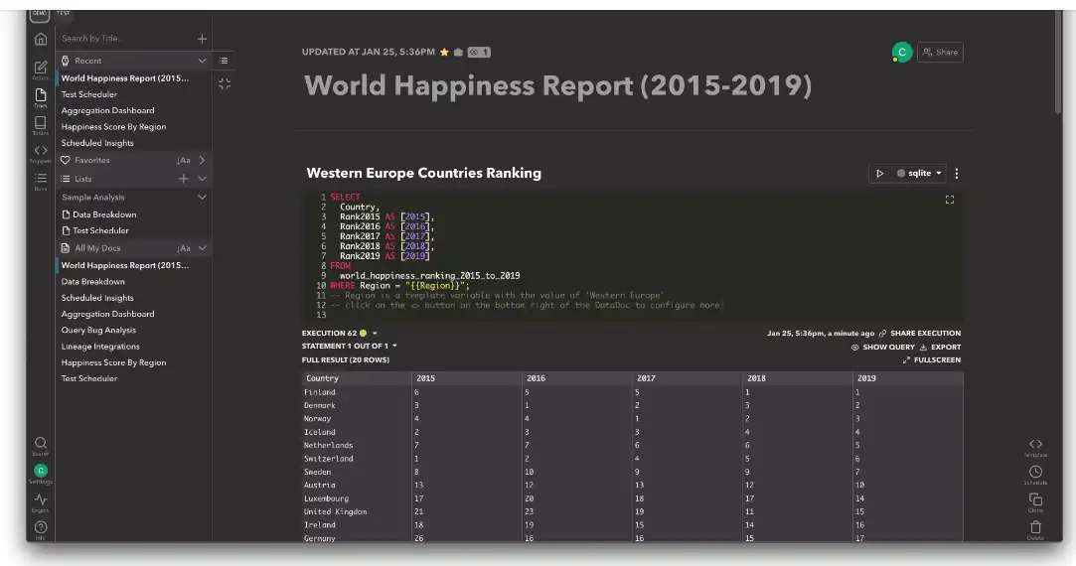1076x566 pixels.
Task: Click the 2017 column header
Action: click(x=687, y=378)
